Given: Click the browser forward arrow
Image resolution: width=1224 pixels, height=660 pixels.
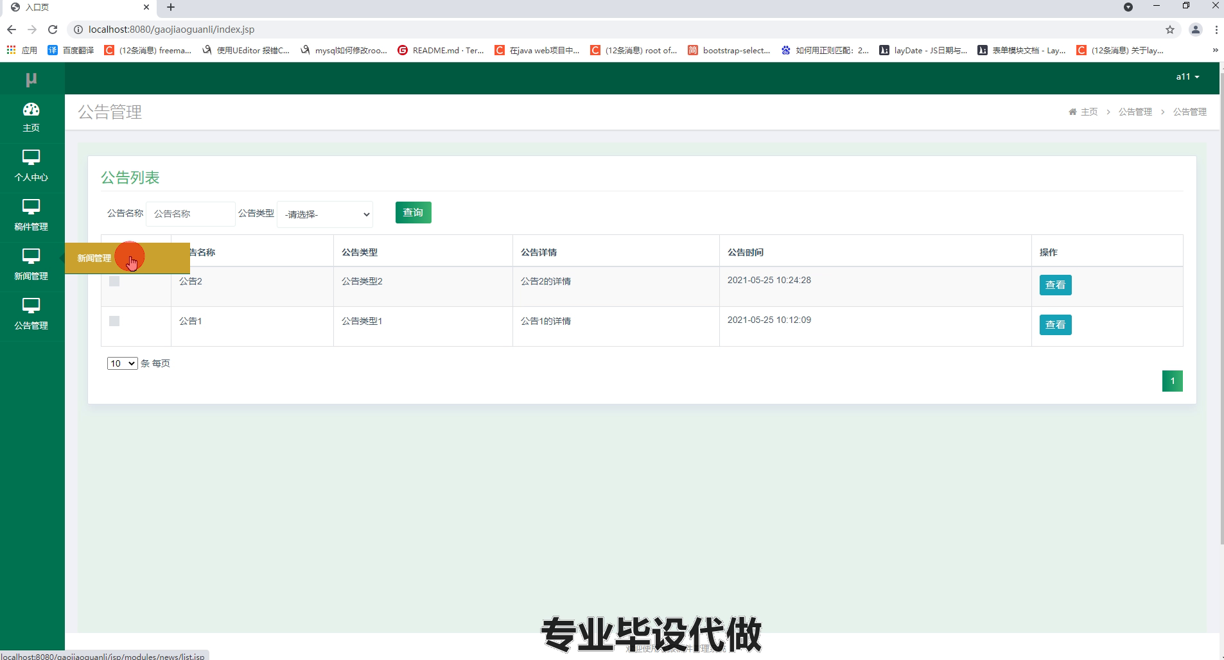Looking at the screenshot, I should click(32, 30).
